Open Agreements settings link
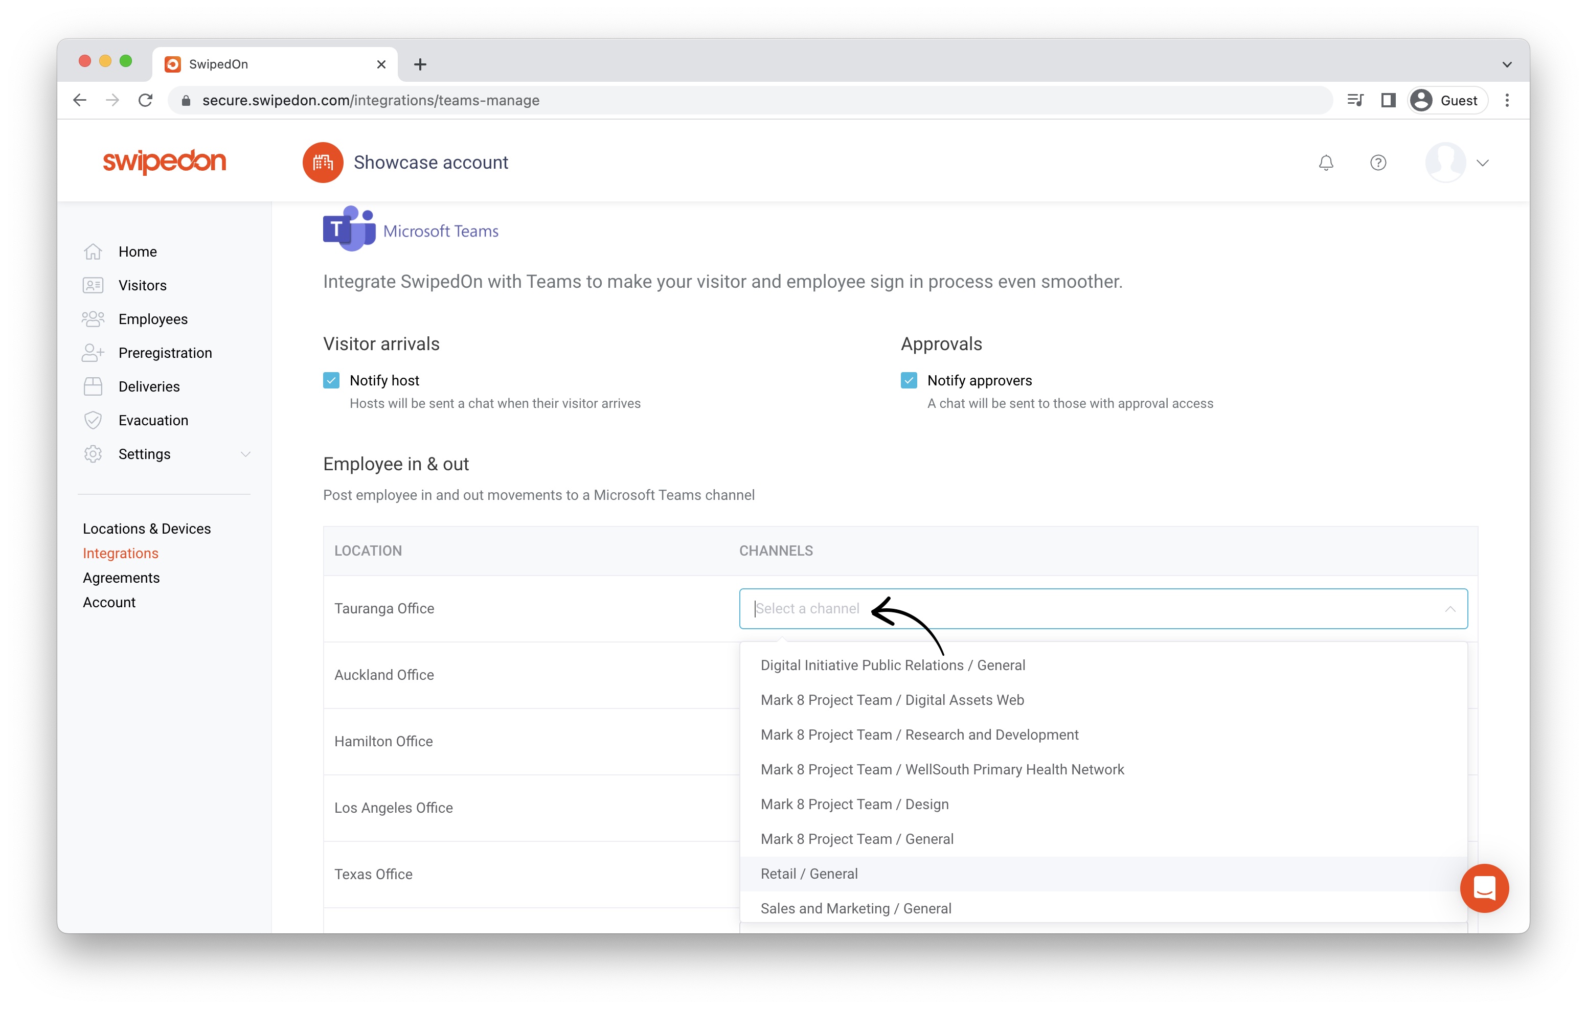 coord(121,577)
